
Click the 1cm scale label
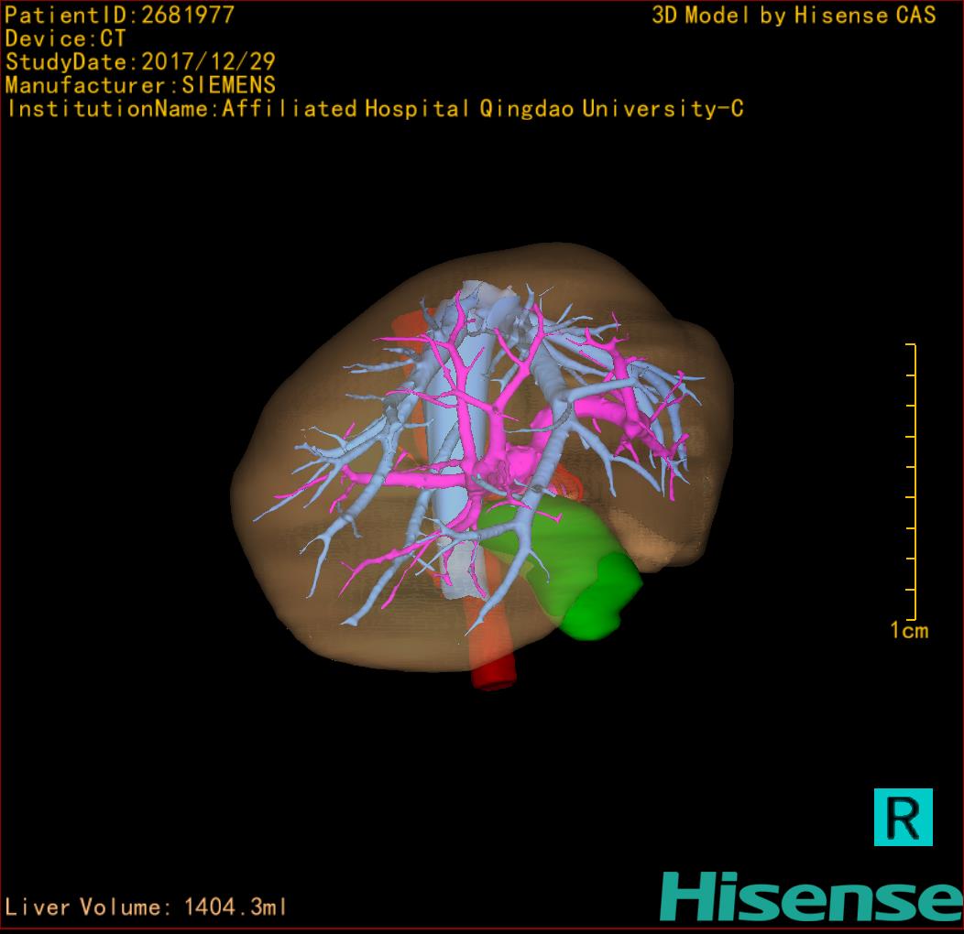pos(908,631)
